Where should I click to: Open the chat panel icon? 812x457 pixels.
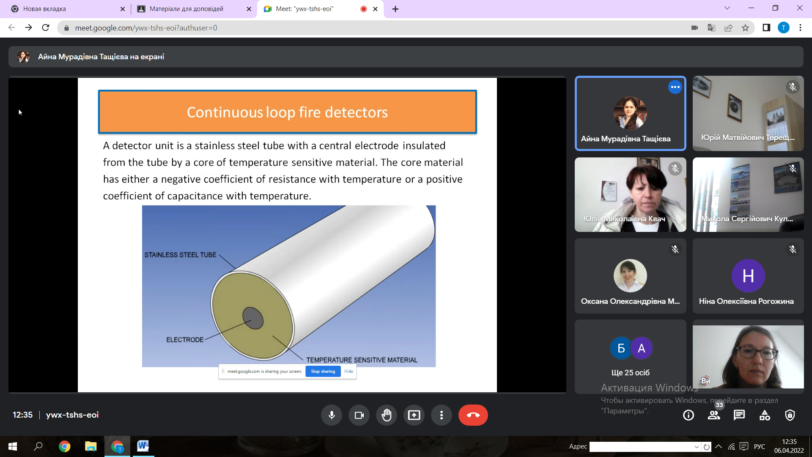click(x=739, y=416)
